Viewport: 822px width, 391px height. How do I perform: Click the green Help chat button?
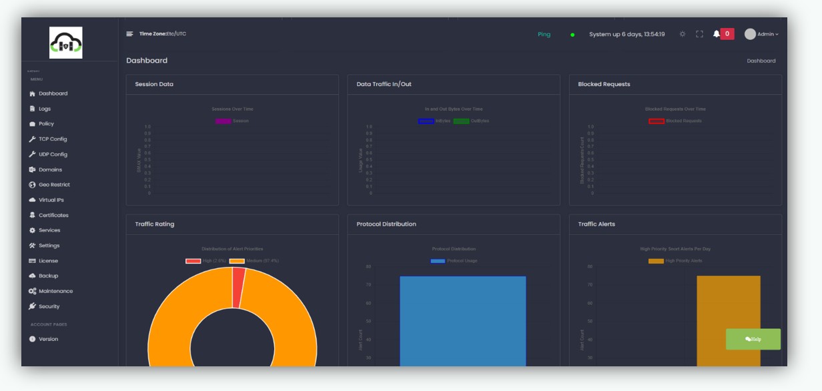click(753, 339)
